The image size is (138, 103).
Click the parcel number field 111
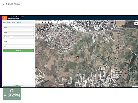click(x=18, y=46)
